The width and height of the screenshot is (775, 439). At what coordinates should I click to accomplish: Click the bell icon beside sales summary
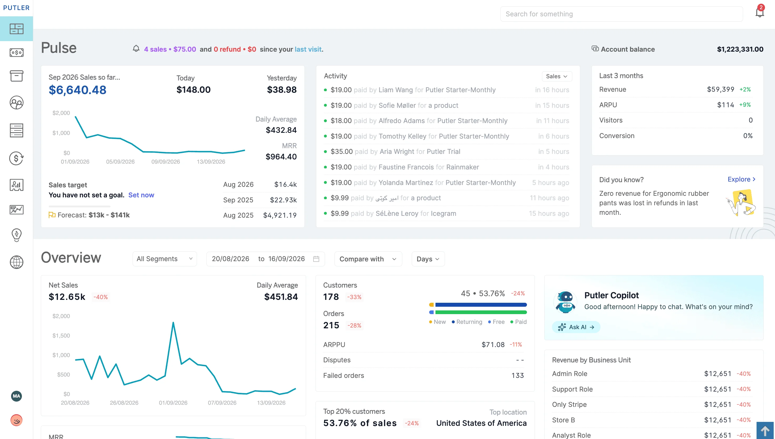pyautogui.click(x=136, y=48)
